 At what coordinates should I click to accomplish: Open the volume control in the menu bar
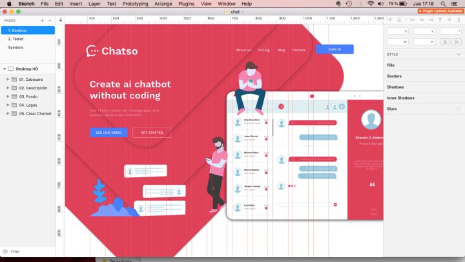[x=380, y=4]
